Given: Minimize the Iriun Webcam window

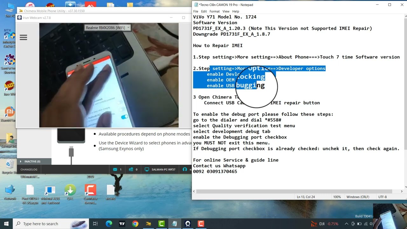Looking at the screenshot, I should (x=171, y=18).
